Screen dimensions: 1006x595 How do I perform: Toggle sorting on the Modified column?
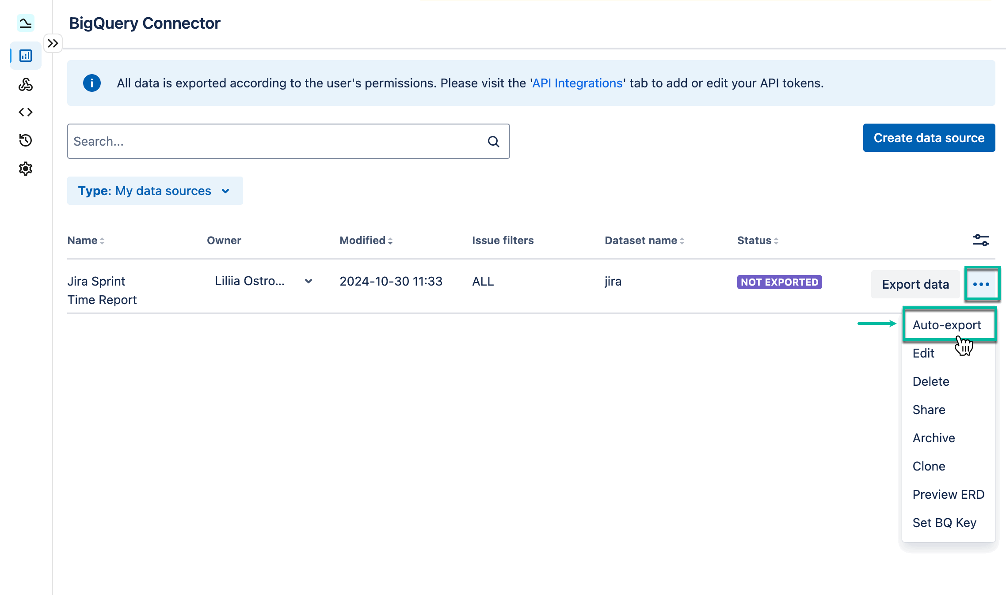391,241
